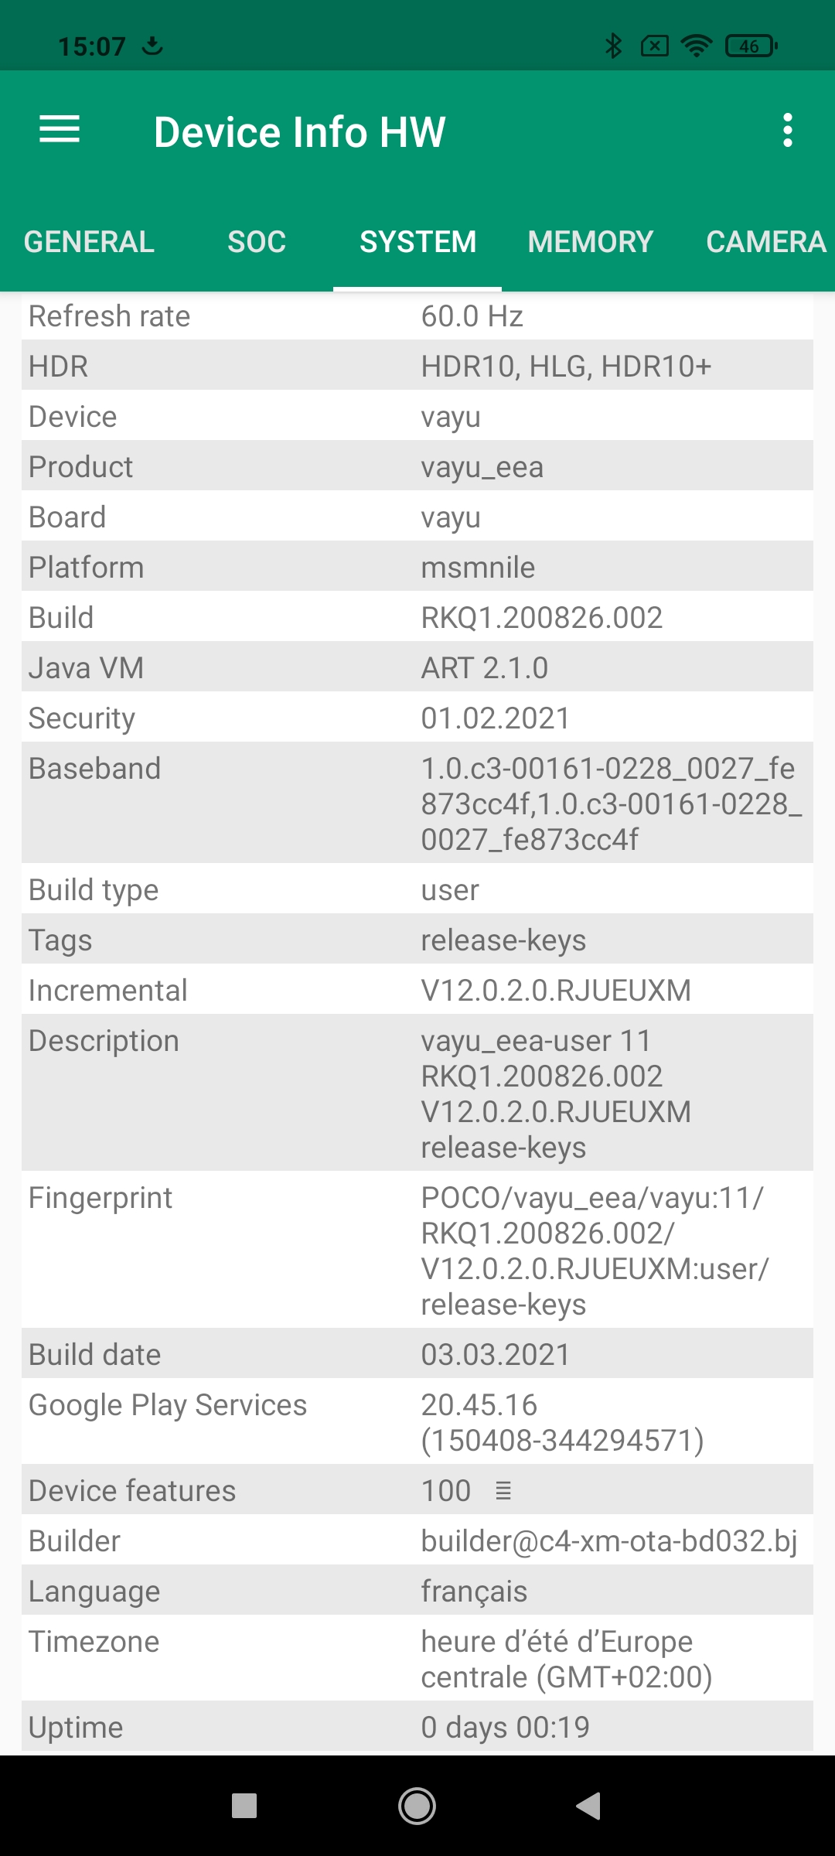Tap the Fingerprint row value

pyautogui.click(x=594, y=1250)
